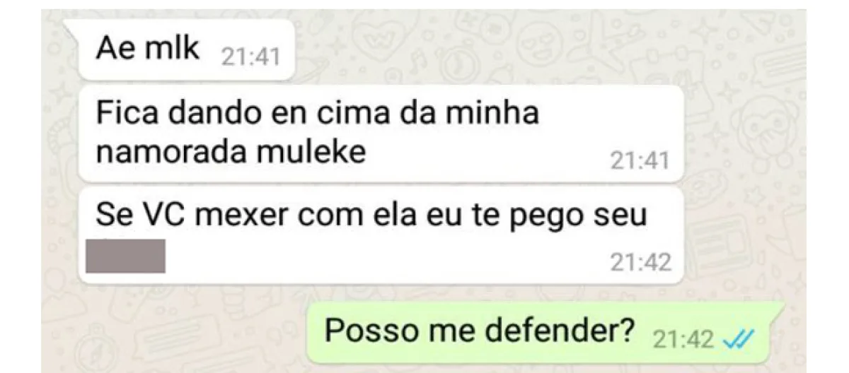This screenshot has width=849, height=373.
Task: Select the "Se VC mexer com ela" message
Action: (382, 235)
